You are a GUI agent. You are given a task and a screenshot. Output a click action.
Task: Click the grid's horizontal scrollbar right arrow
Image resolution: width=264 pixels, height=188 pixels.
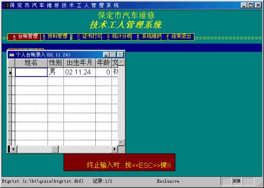point(114,149)
